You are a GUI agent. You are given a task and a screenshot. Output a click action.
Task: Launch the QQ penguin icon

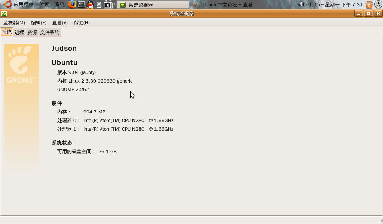[x=91, y=4]
